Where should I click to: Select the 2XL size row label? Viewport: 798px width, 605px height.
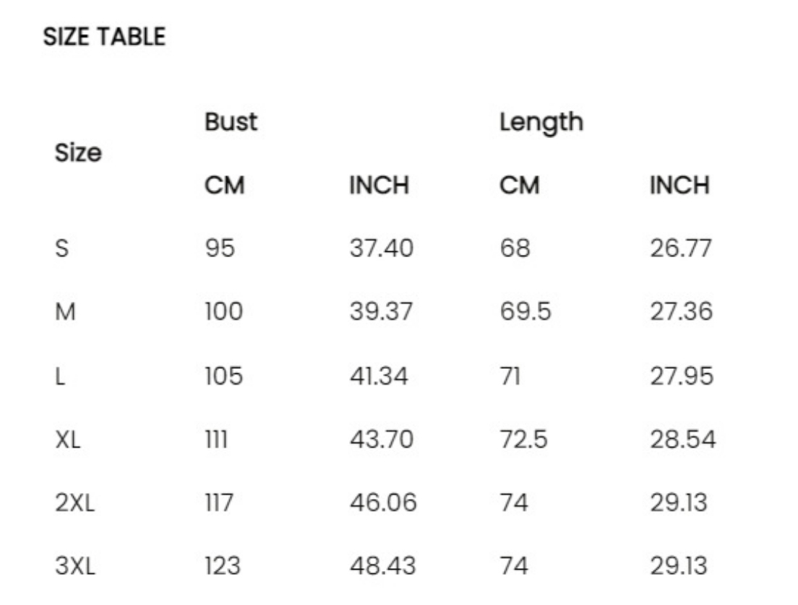(x=74, y=503)
